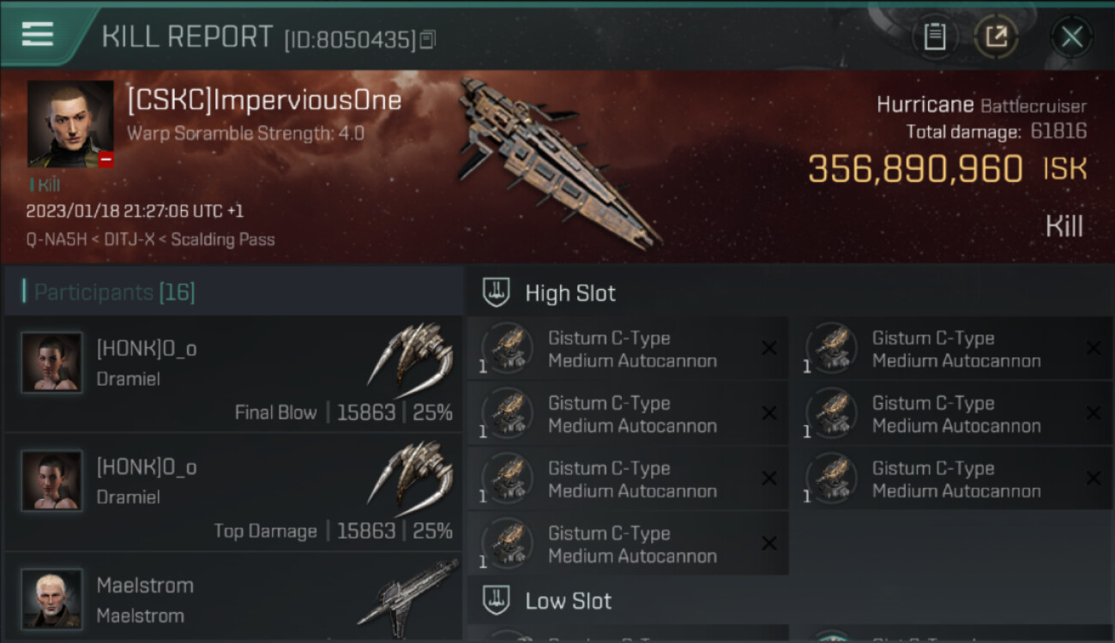Share the kill report externally

click(x=996, y=37)
